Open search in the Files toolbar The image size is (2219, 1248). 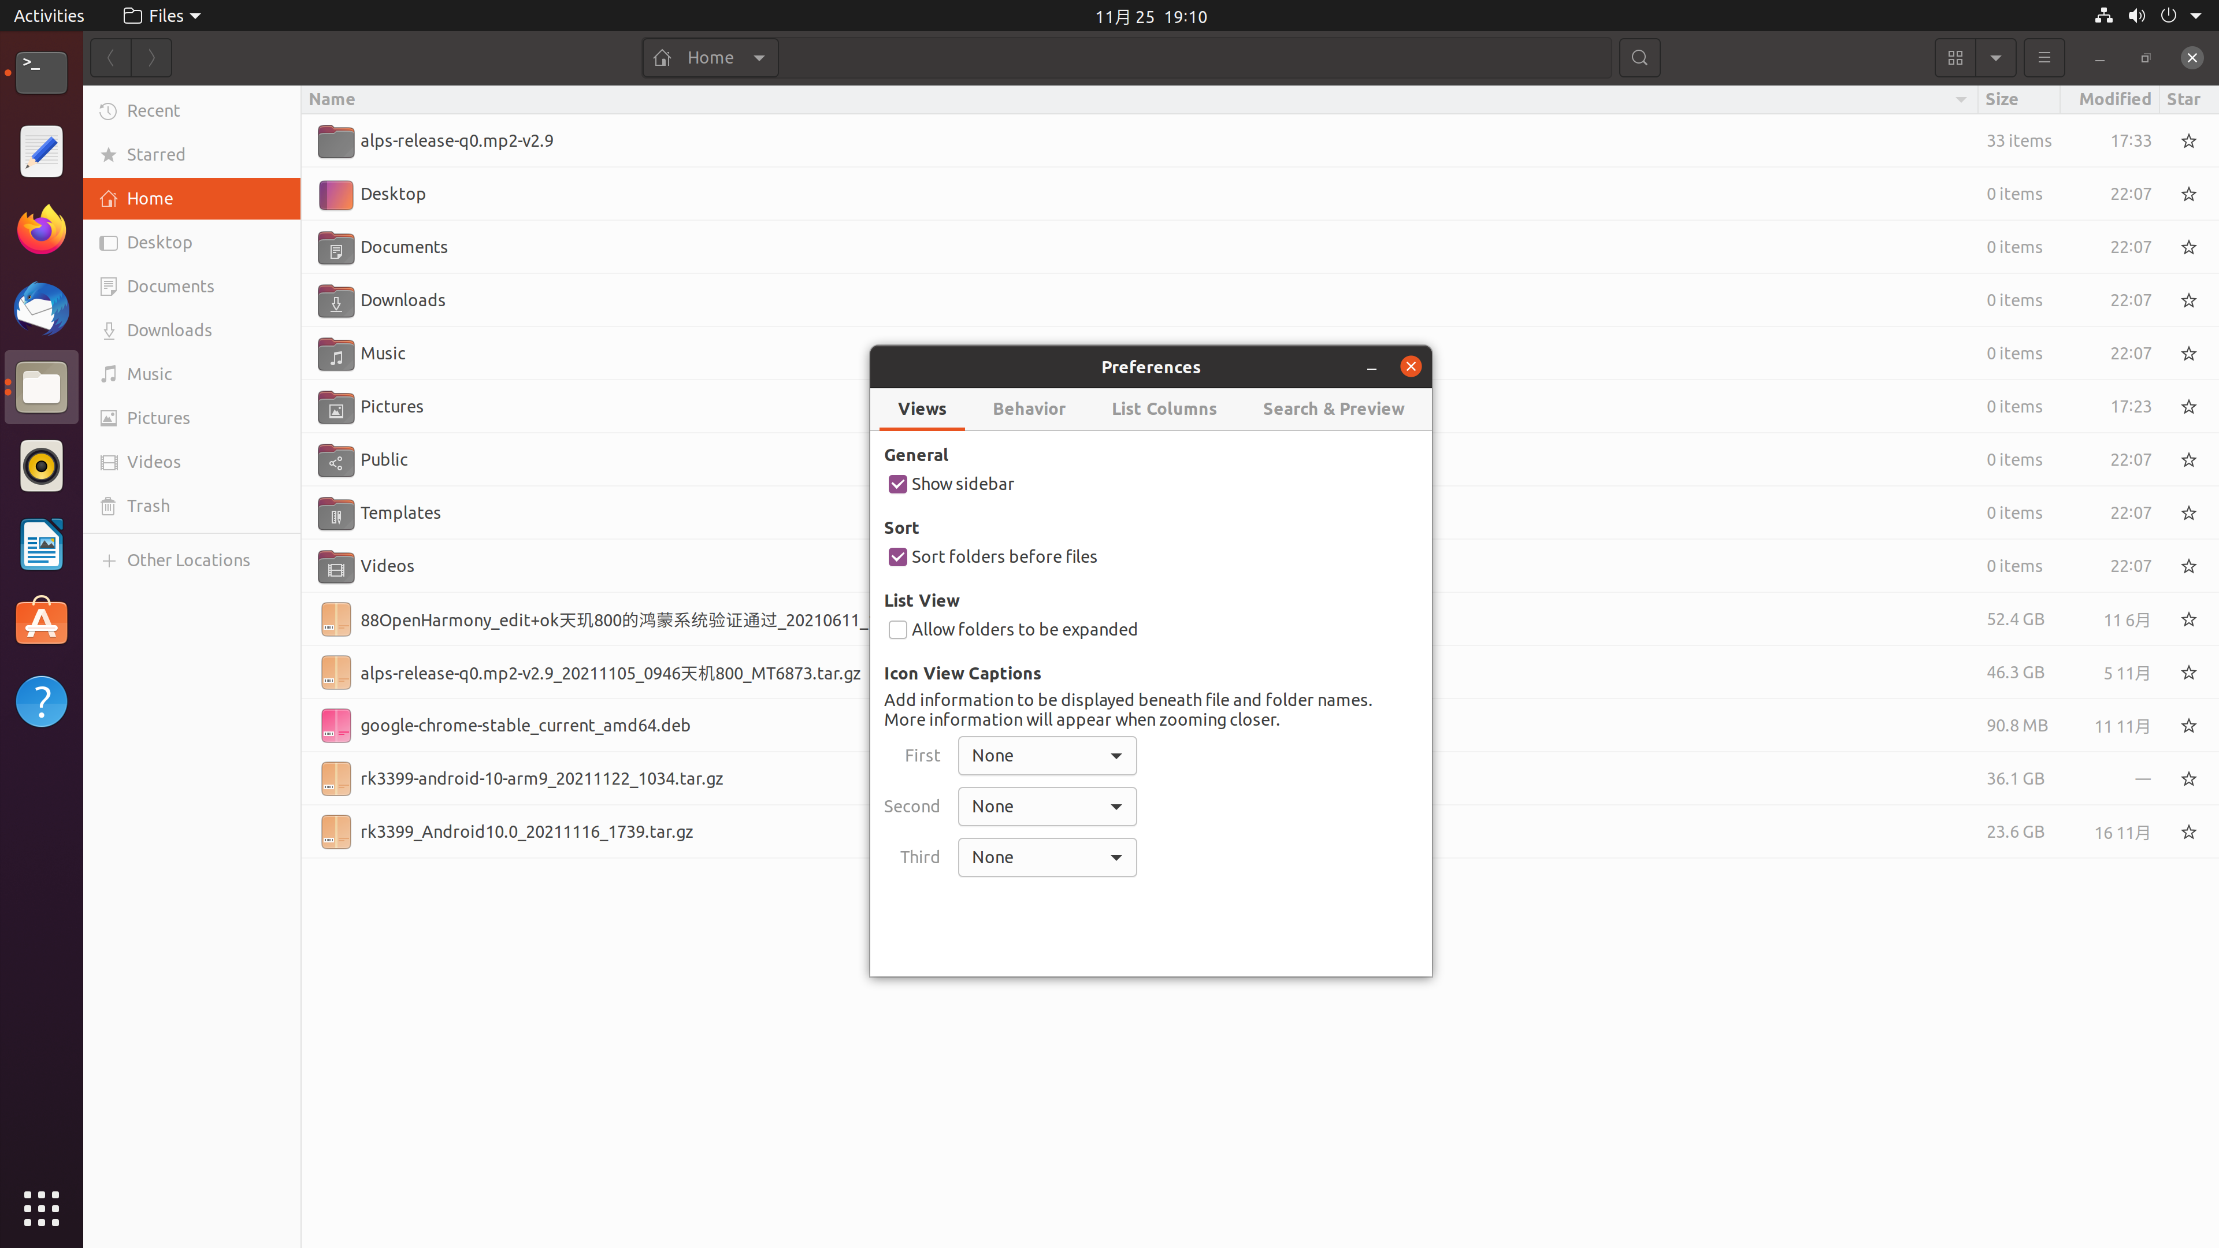pyautogui.click(x=1639, y=58)
